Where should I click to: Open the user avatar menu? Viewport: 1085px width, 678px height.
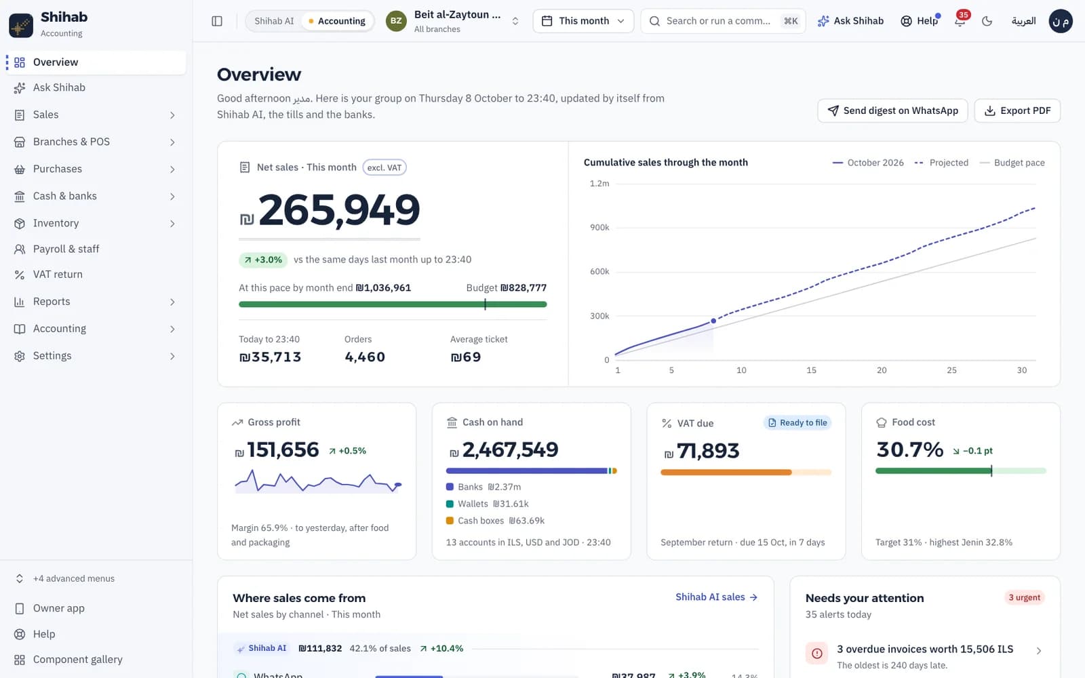point(1061,21)
